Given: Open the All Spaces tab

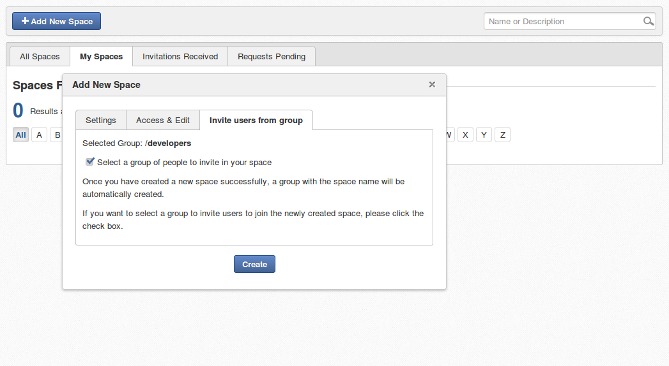Looking at the screenshot, I should 40,57.
